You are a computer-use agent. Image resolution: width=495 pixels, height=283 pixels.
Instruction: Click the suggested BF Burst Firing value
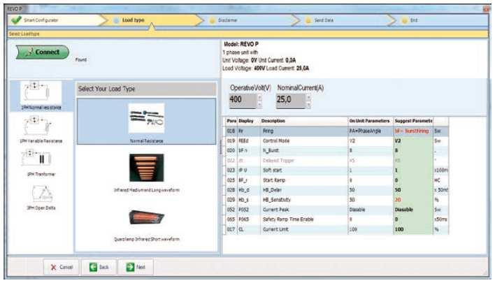412,131
